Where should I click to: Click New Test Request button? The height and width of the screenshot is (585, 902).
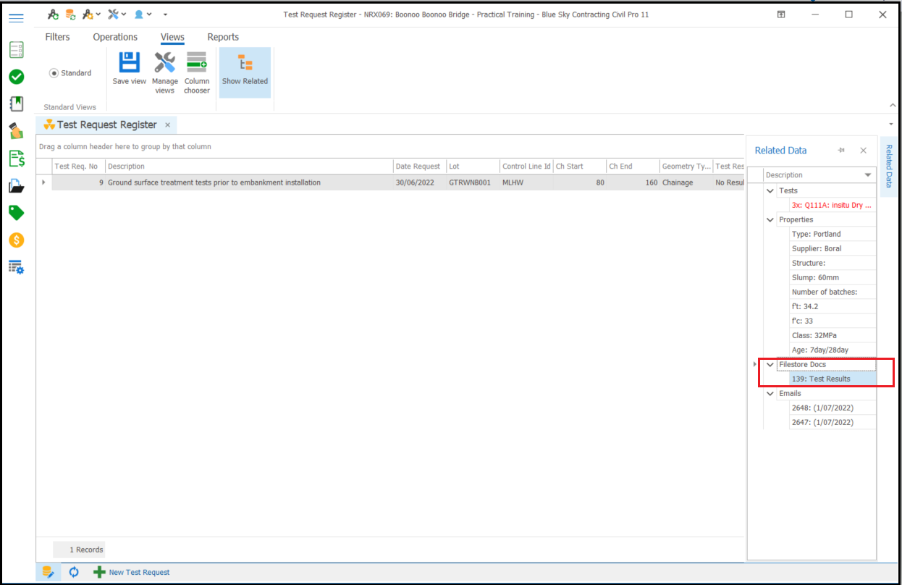(x=132, y=572)
